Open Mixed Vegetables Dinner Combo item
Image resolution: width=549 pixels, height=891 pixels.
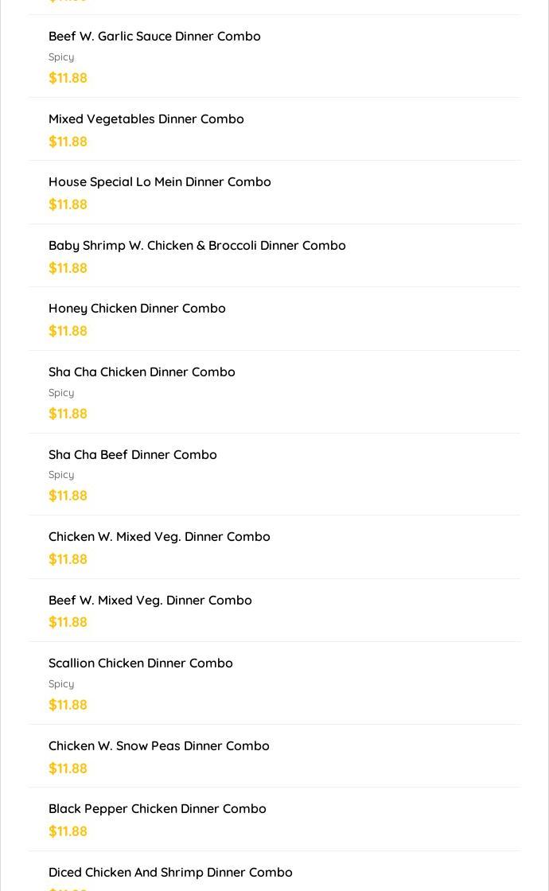click(274, 130)
